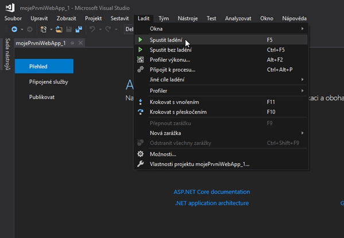Click the Visual Studio logo icon
The image size is (344, 238).
tap(10, 7)
